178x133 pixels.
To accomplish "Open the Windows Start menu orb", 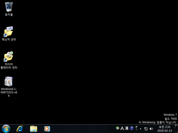I will (6, 129).
